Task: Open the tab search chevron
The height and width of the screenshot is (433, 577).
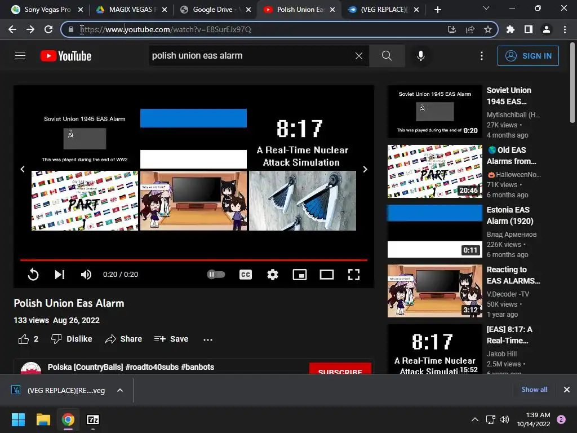Action: click(x=486, y=8)
